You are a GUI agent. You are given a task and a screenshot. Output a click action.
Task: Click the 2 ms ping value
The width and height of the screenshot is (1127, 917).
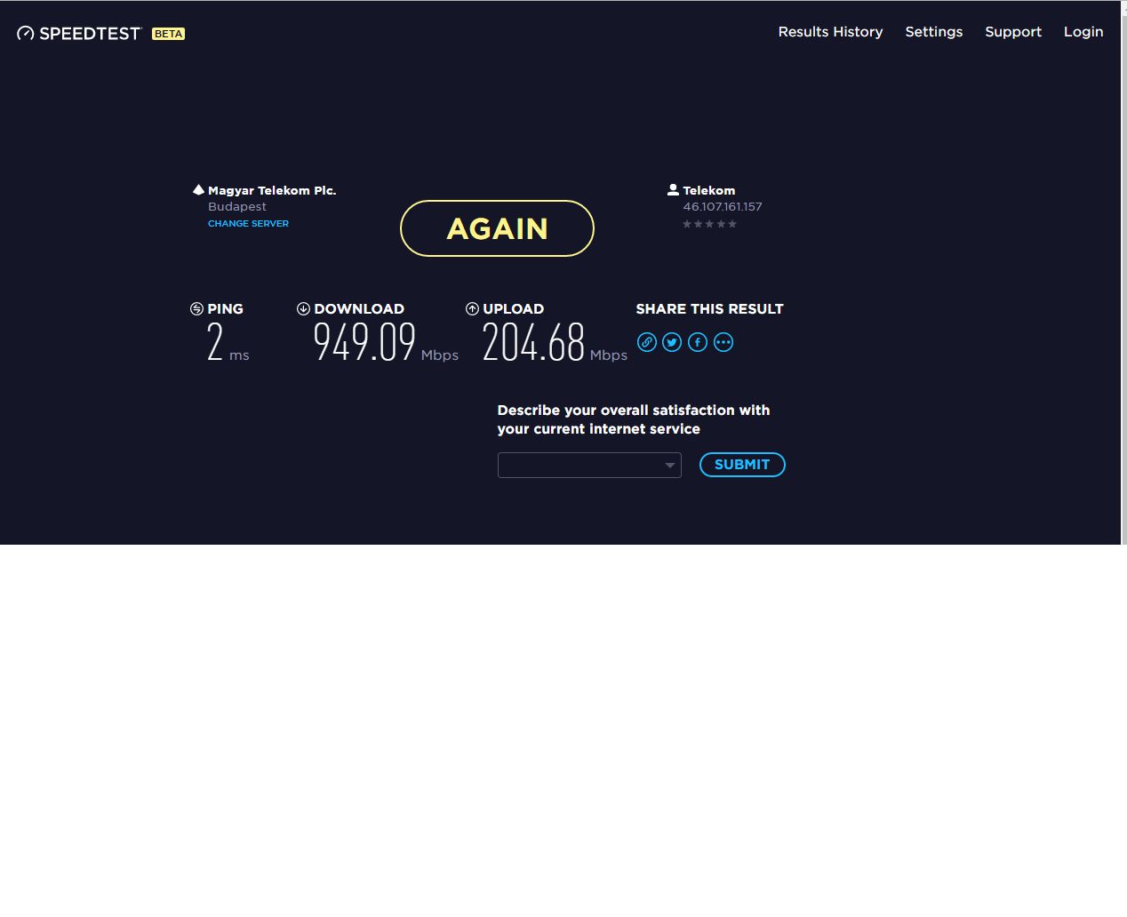(x=228, y=342)
